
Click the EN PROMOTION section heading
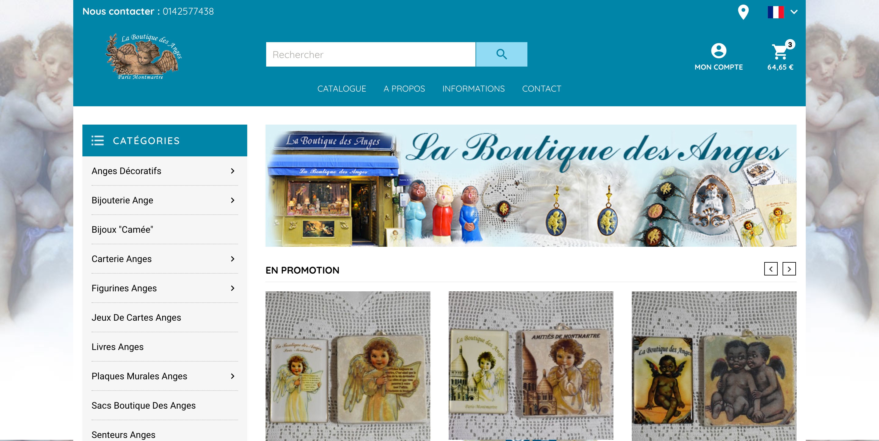click(x=302, y=270)
